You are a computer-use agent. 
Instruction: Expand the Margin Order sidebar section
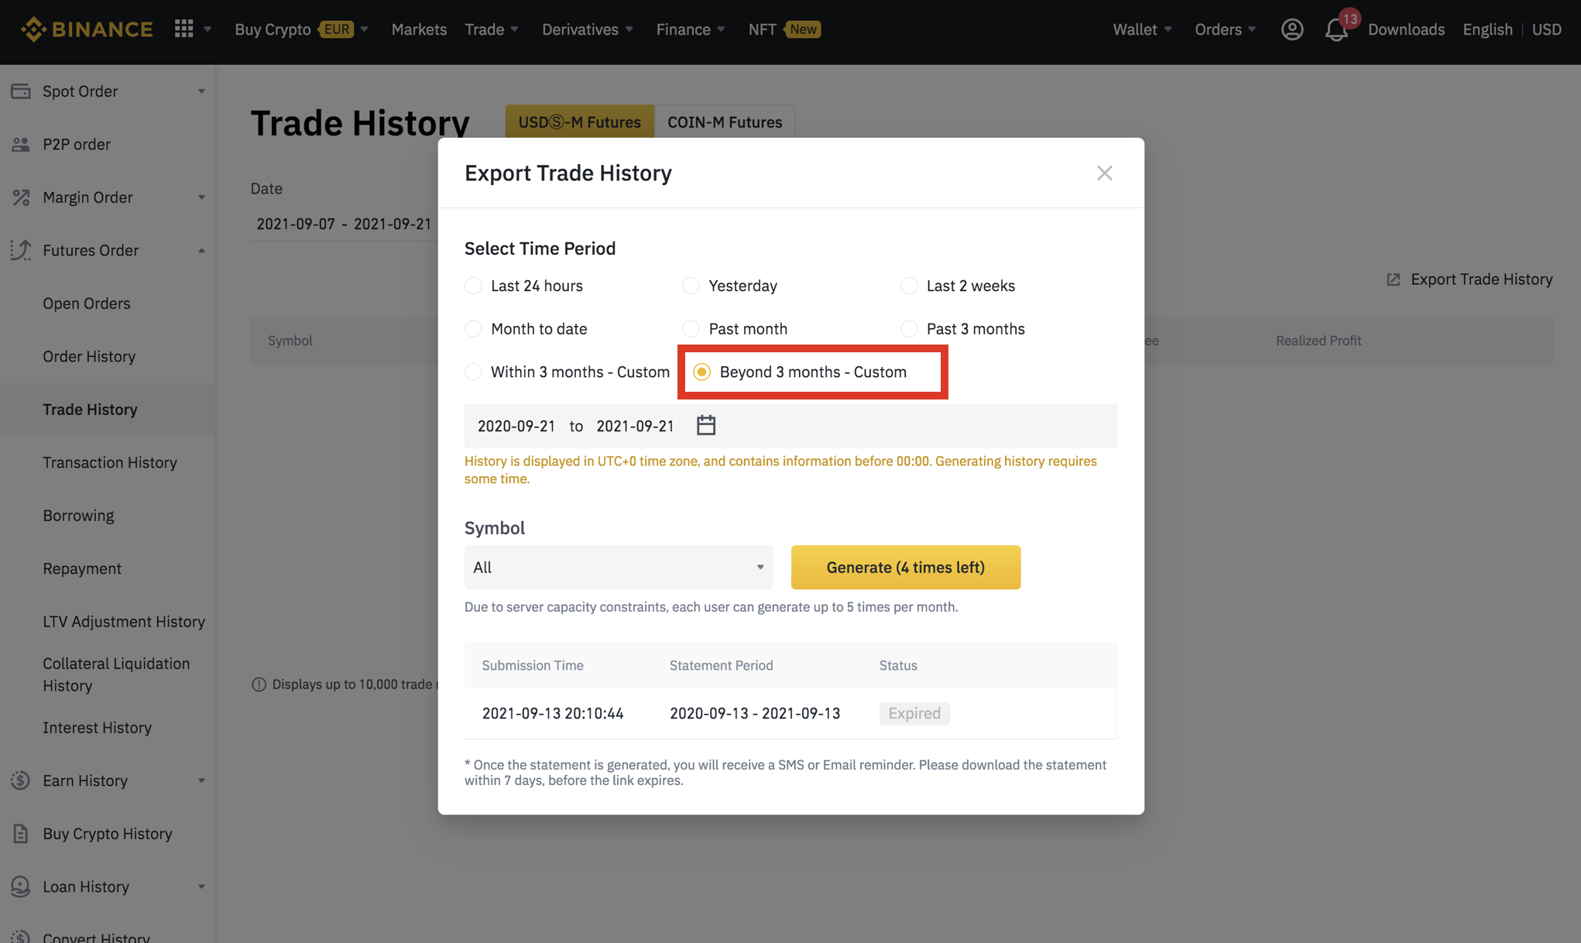pos(201,197)
